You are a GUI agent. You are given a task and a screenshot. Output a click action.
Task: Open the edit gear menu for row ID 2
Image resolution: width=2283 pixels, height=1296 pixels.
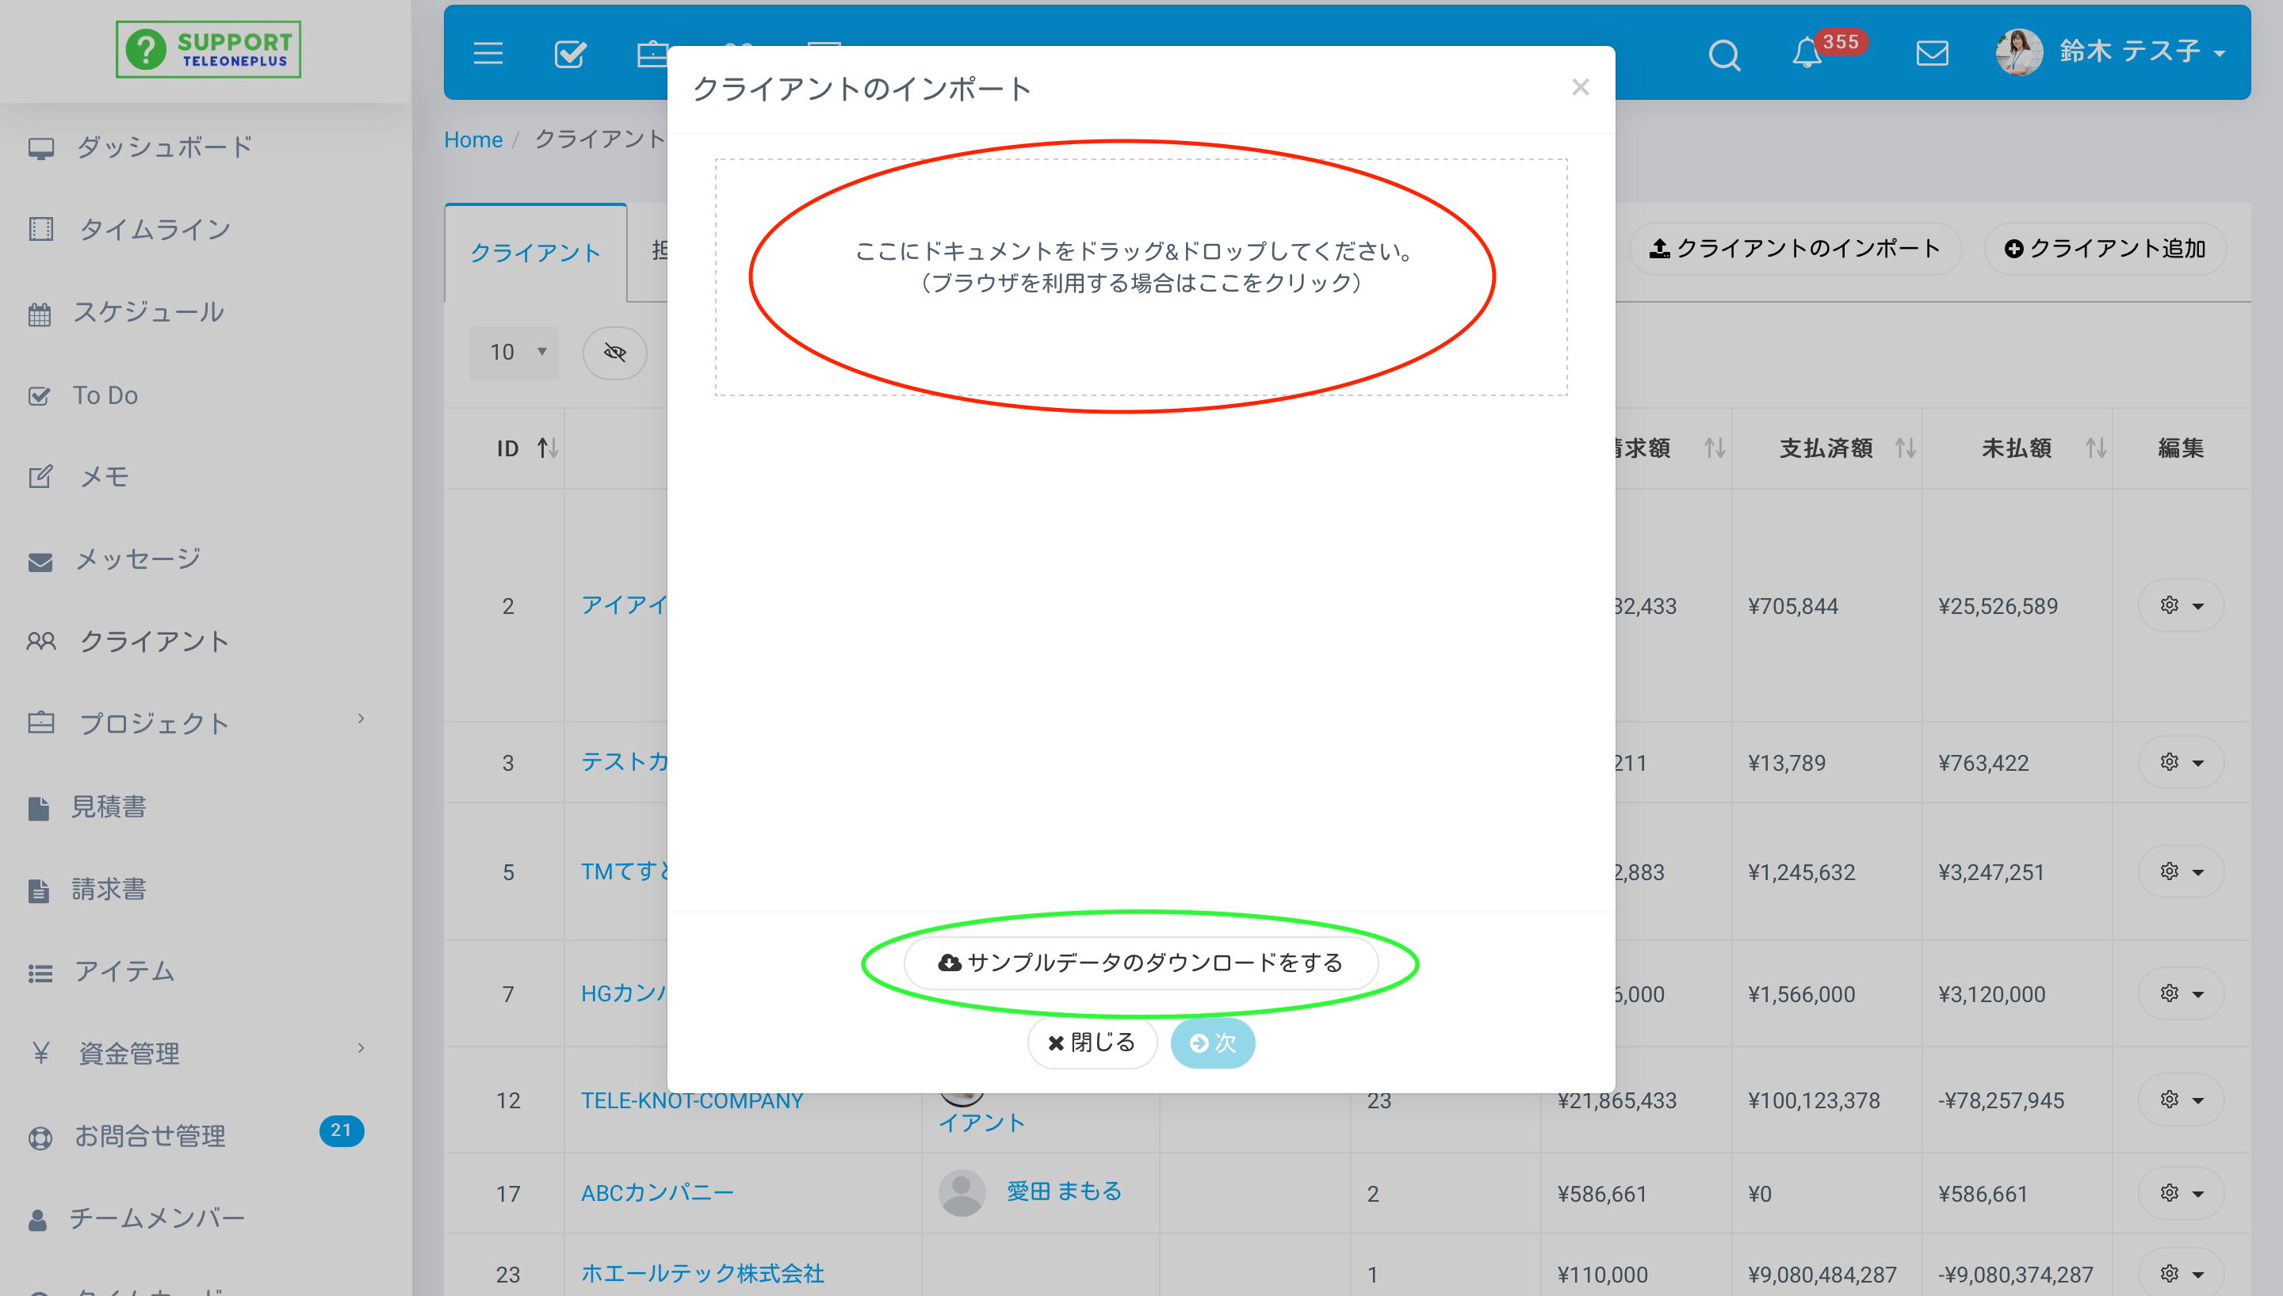(x=2181, y=605)
